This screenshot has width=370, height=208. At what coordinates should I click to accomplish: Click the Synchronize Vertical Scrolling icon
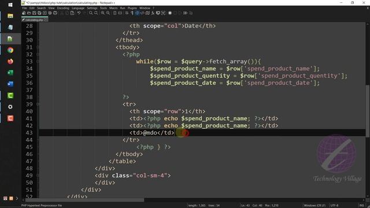114,13
